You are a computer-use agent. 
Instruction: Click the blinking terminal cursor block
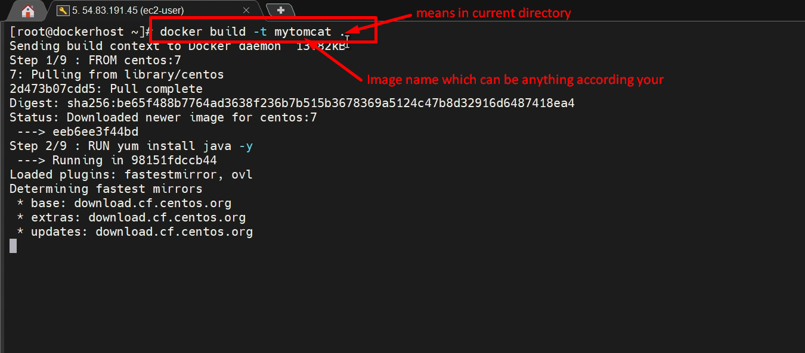click(13, 246)
